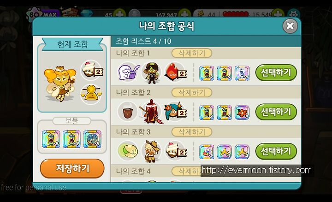Click 삭제하기 next to 나의 조합 1
Screen dimensions: 332x202
click(192, 53)
